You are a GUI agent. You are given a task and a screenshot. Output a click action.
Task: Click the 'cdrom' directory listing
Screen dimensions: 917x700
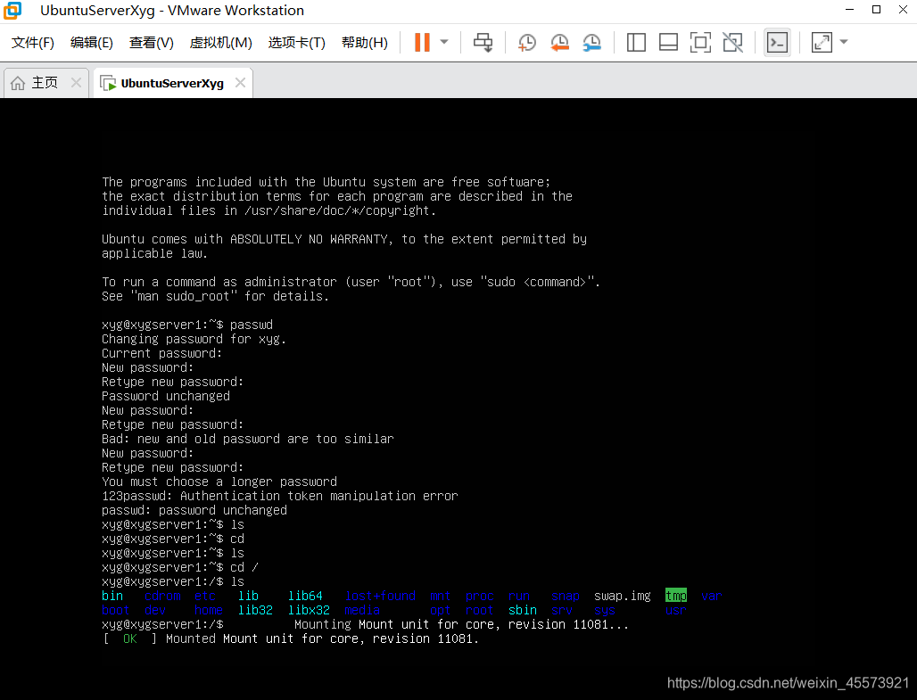pos(162,596)
